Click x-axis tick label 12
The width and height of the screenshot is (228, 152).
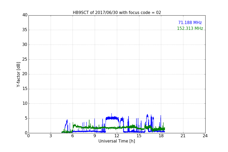(x=117, y=136)
